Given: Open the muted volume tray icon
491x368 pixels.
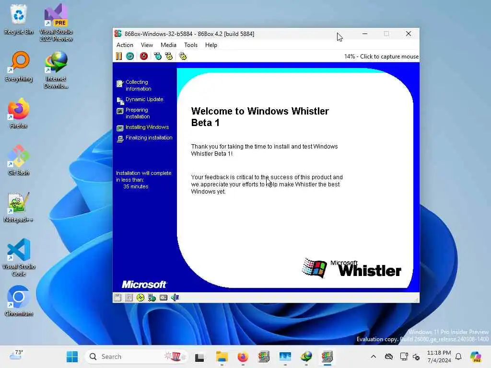Looking at the screenshot, I should point(416,356).
